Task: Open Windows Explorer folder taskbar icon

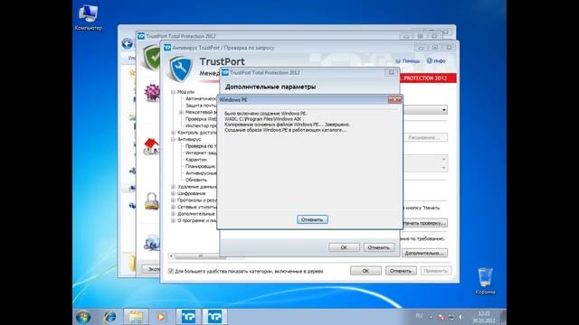Action: 136,317
